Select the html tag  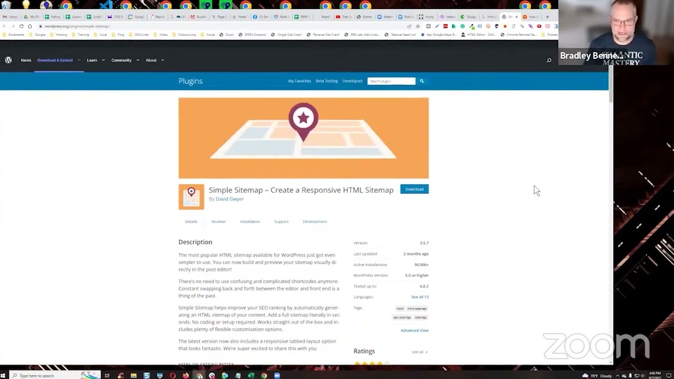400,308
